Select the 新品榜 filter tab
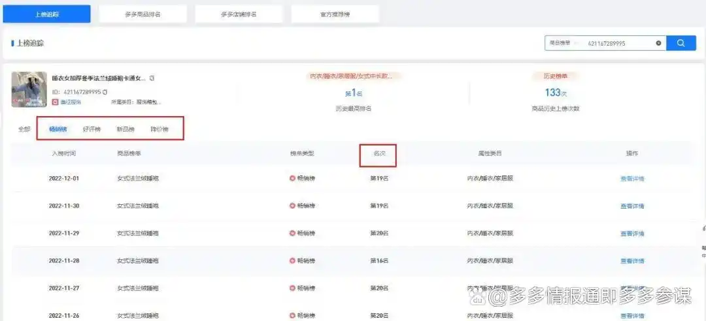Image resolution: width=706 pixels, height=321 pixels. pos(126,129)
